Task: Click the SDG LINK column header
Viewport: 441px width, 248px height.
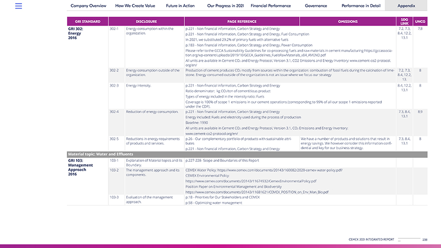Action: point(404,22)
